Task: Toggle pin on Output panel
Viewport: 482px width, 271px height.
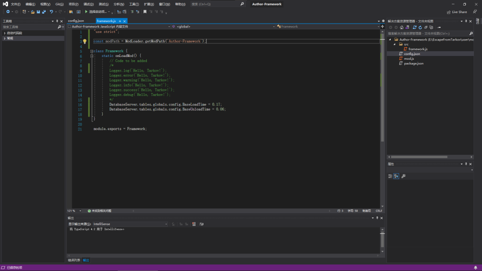Action: point(377,218)
